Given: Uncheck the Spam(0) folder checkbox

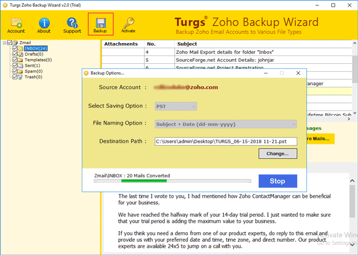Looking at the screenshot, I should click(15, 71).
